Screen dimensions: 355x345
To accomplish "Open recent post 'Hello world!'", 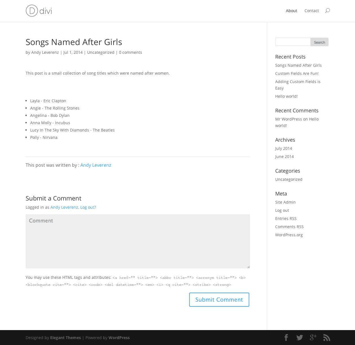I will pyautogui.click(x=286, y=96).
